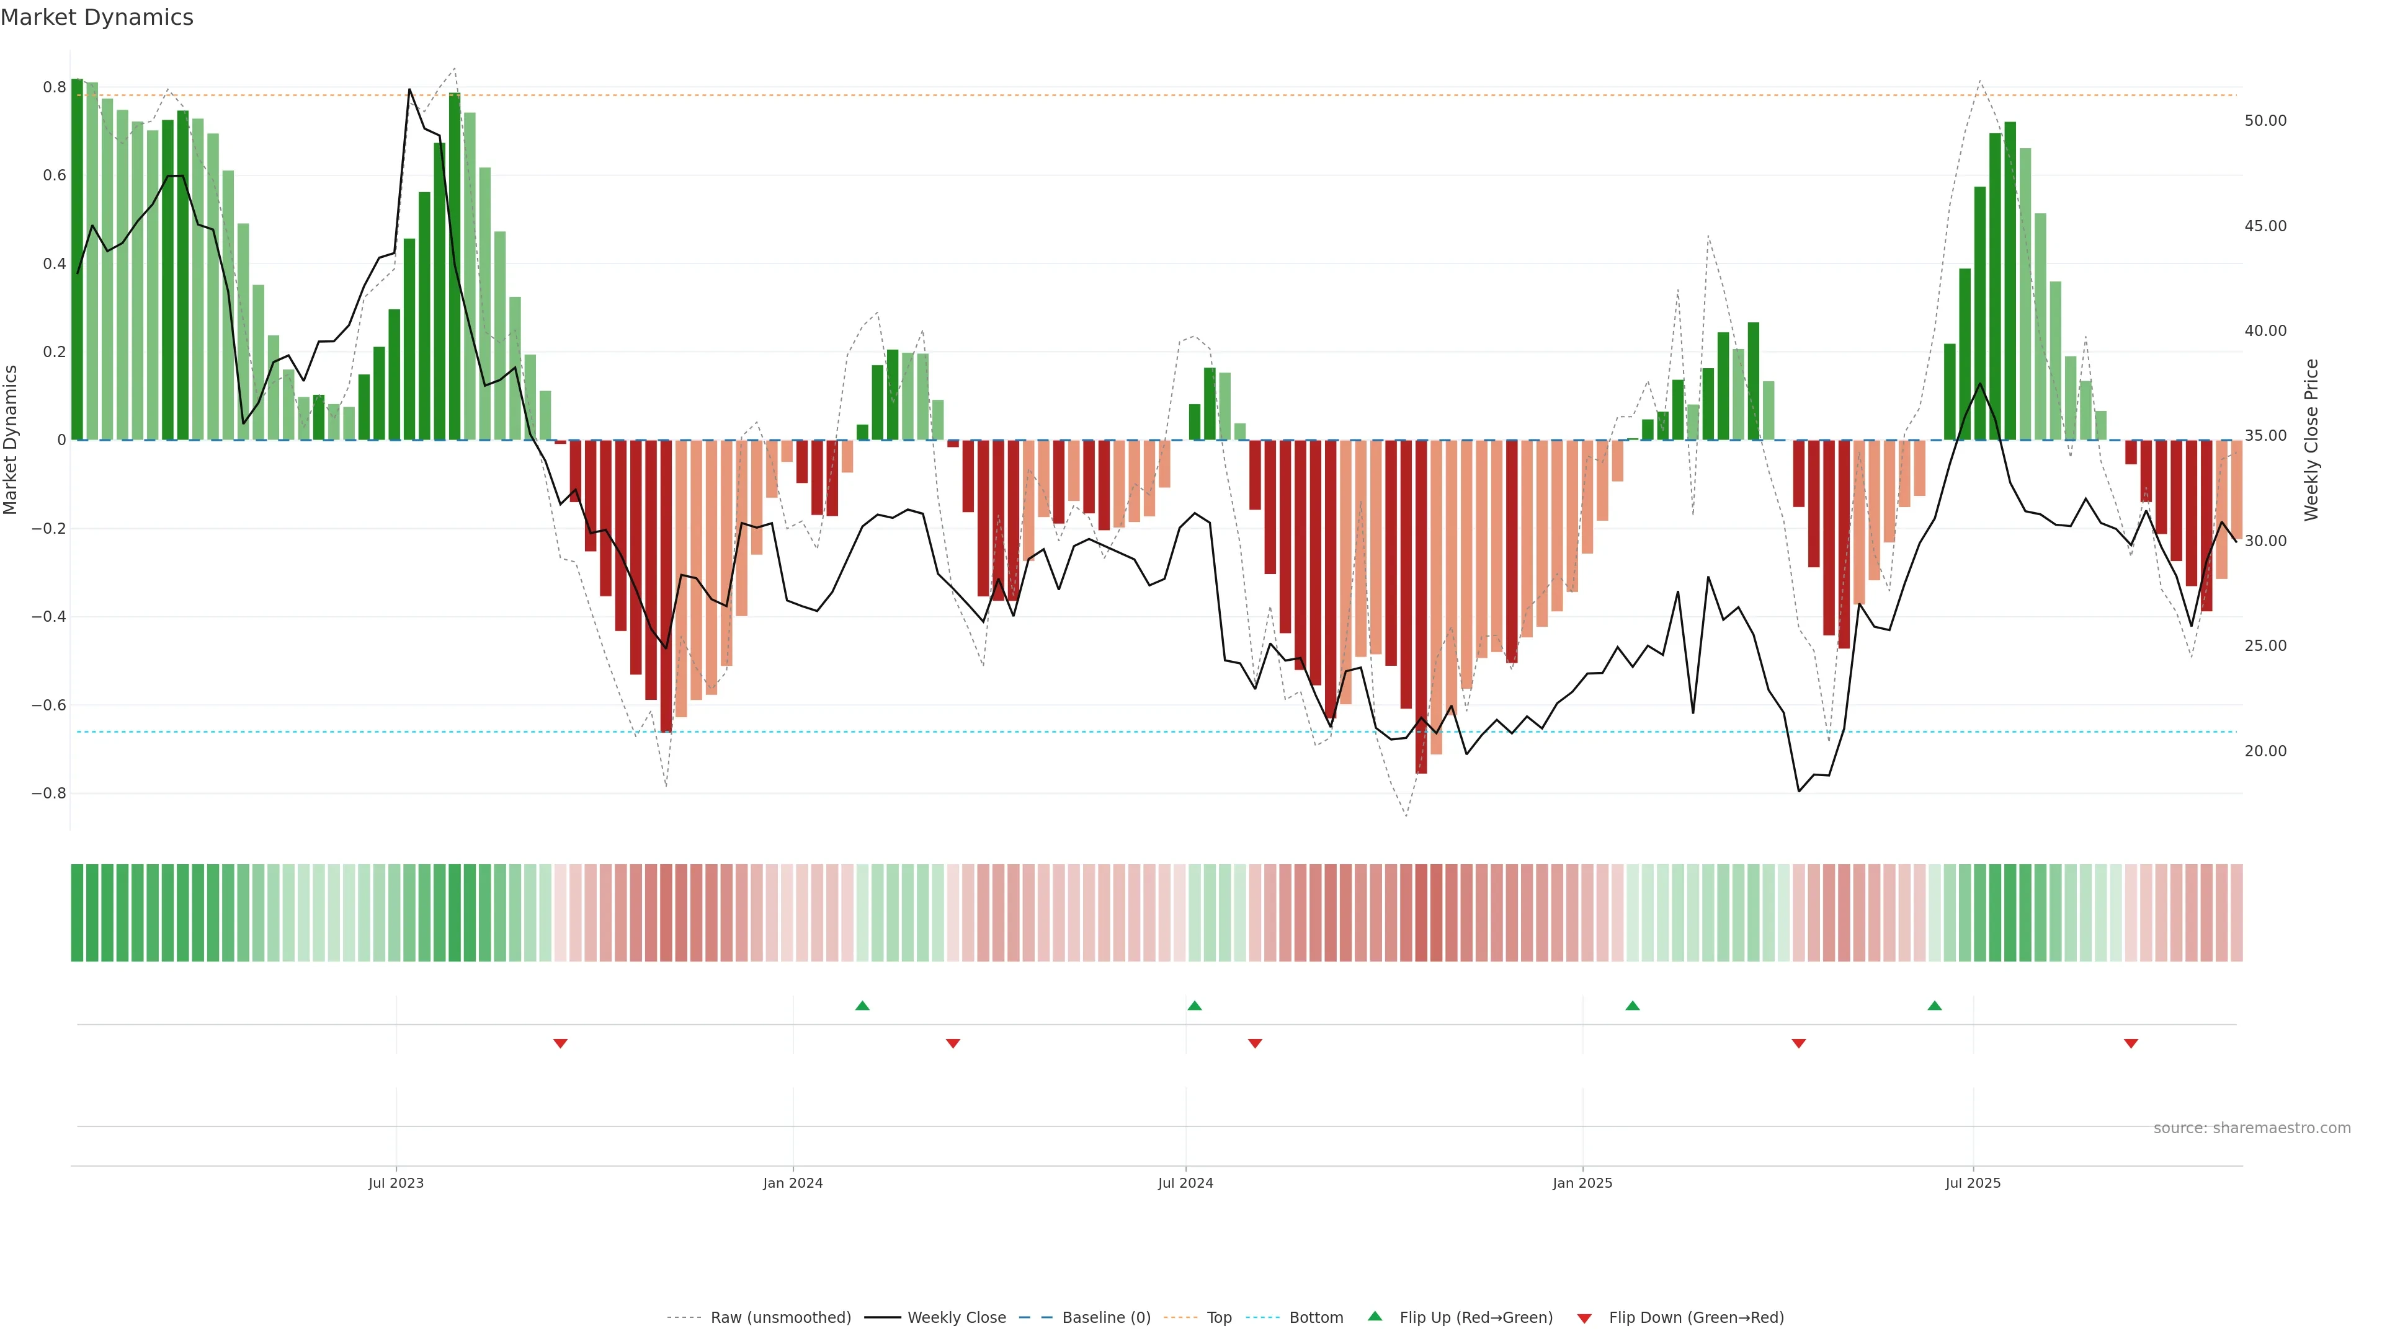The height and width of the screenshot is (1339, 2382).
Task: Click Flip Up marker just after Jan 2025
Action: [x=1632, y=1005]
